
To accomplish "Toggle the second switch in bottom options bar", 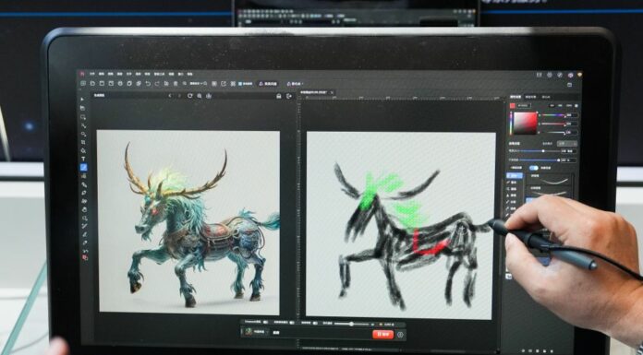I will tap(292, 323).
